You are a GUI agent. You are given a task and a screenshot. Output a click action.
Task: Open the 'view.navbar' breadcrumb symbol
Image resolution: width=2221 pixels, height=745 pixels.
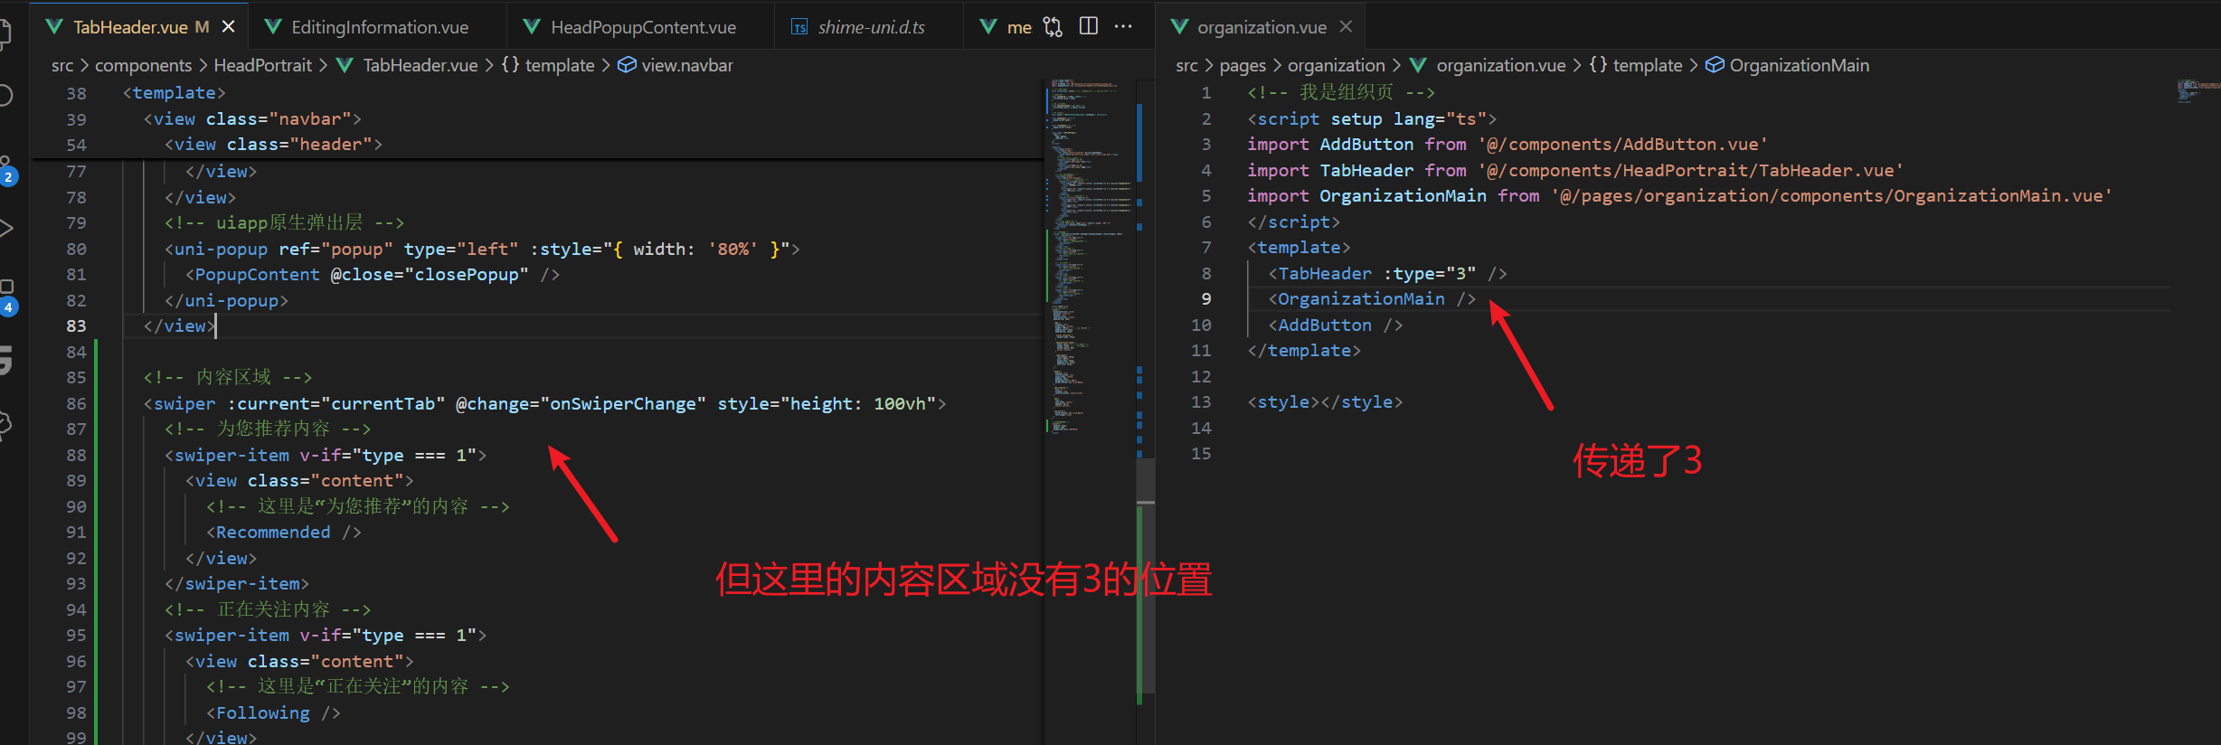tap(686, 65)
